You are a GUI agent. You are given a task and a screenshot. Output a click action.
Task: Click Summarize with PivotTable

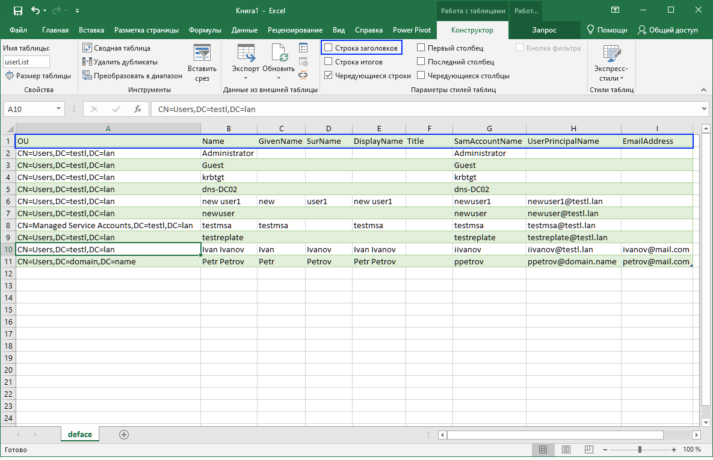click(x=116, y=48)
